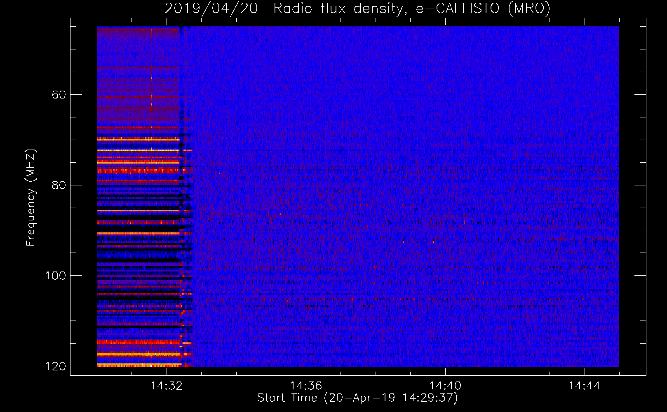
Task: Click the 14:40 time tick label
Action: click(445, 386)
